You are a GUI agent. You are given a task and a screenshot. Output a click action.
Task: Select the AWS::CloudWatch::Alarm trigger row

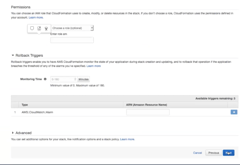click(x=38, y=112)
